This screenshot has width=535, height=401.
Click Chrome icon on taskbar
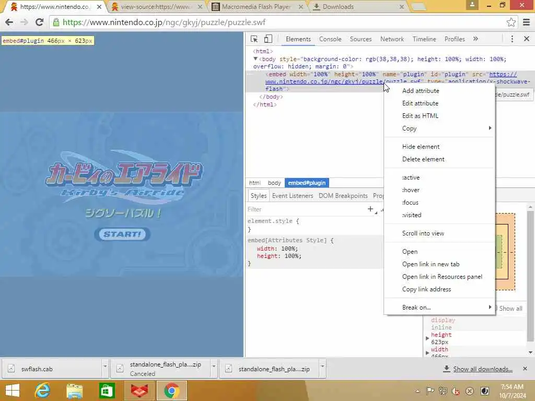[x=171, y=391]
